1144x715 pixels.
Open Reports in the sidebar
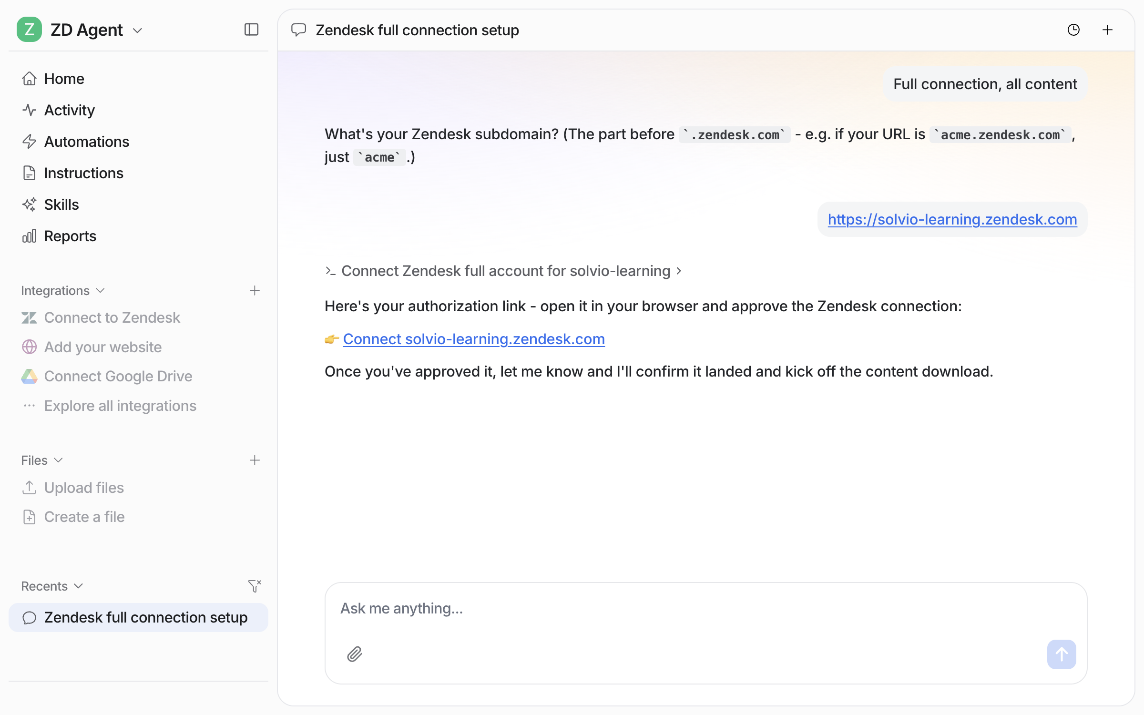coord(59,236)
